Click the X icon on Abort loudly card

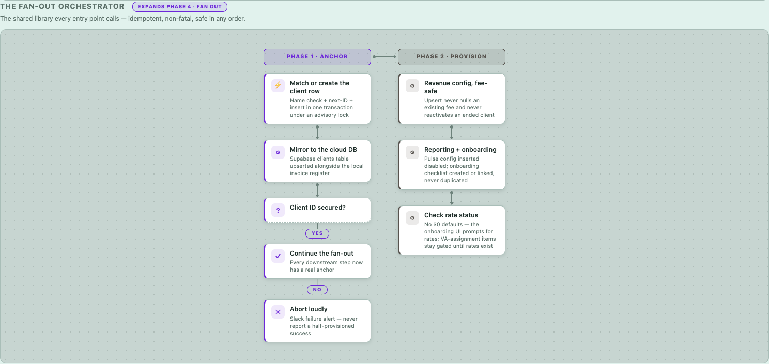[278, 312]
